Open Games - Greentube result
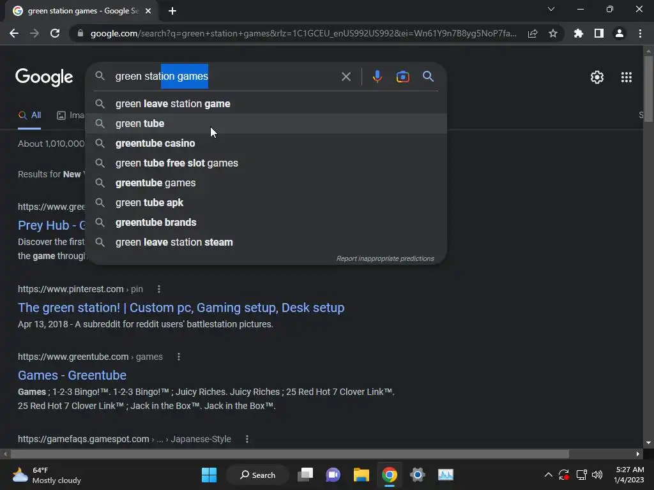Viewport: 654px width, 490px height. pyautogui.click(x=72, y=375)
